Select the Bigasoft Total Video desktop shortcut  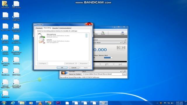pos(16,17)
